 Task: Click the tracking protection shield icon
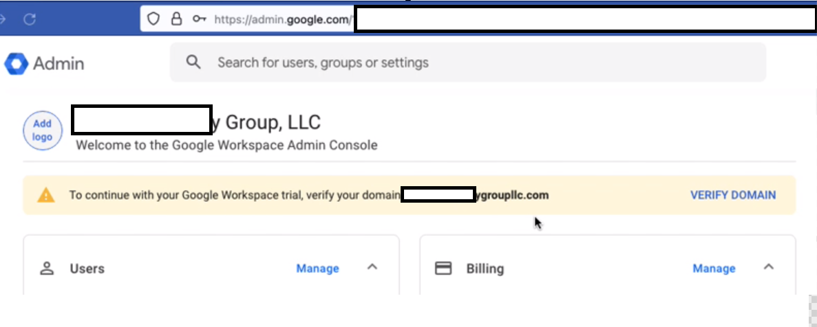tap(154, 19)
